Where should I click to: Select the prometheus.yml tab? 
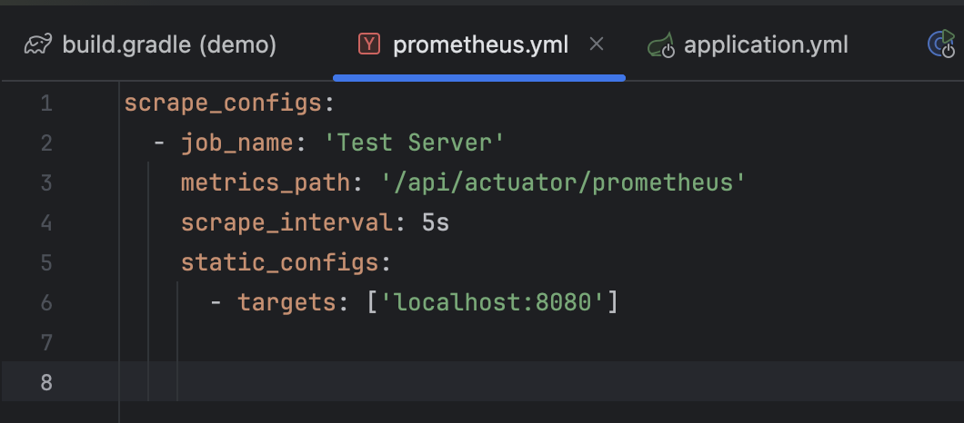point(479,44)
